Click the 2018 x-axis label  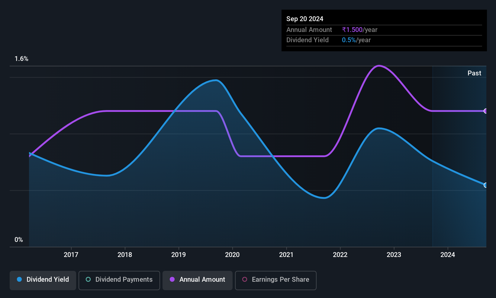coord(125,255)
